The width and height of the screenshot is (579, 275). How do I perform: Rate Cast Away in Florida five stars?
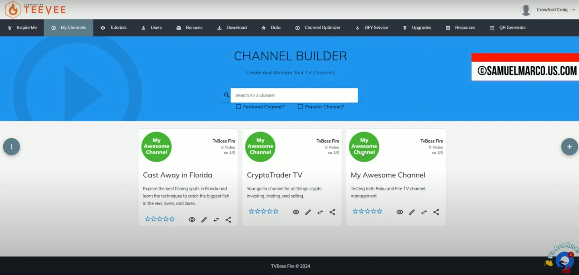pyautogui.click(x=172, y=219)
